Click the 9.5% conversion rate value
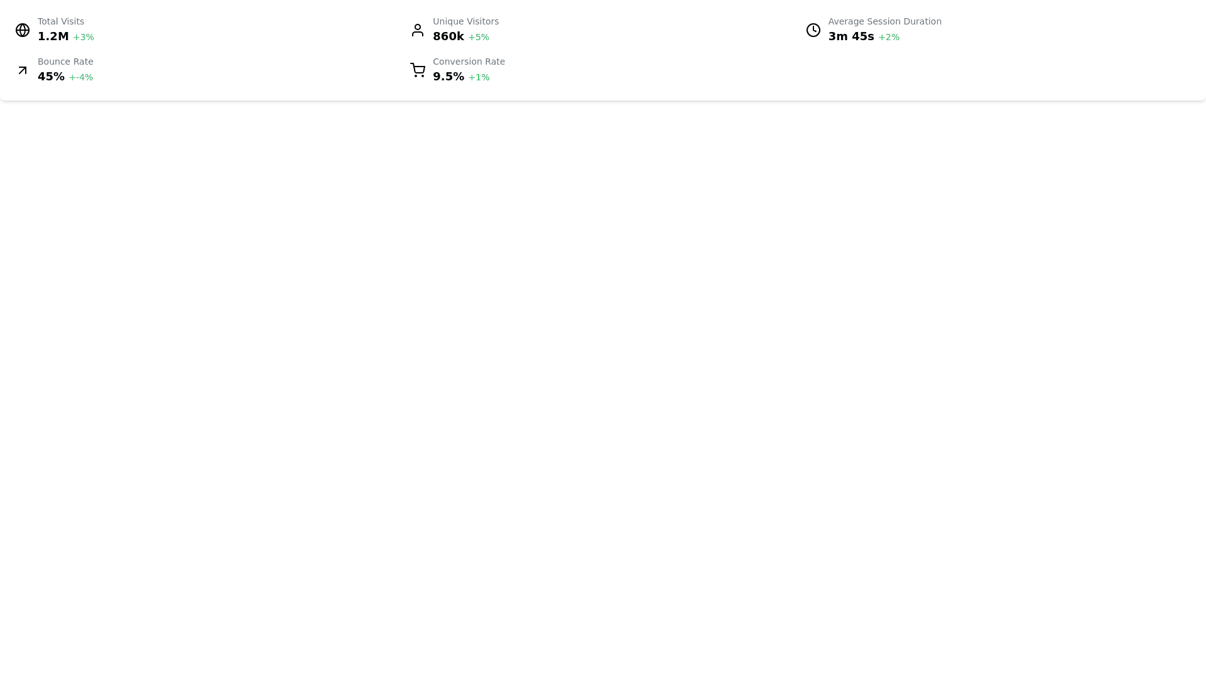1206x678 pixels. 448,77
